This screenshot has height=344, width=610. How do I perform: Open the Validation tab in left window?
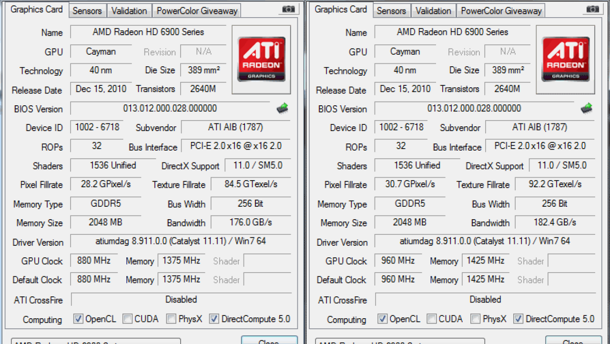(x=129, y=10)
